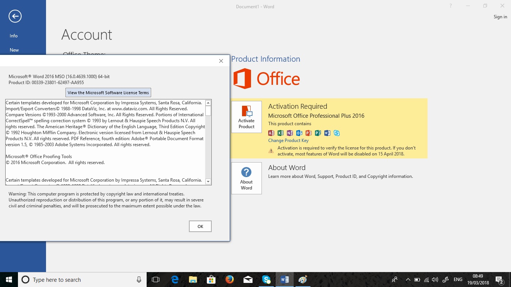Click the OneNote icon in product list
Viewport: 511px width, 287px height.
coord(290,133)
